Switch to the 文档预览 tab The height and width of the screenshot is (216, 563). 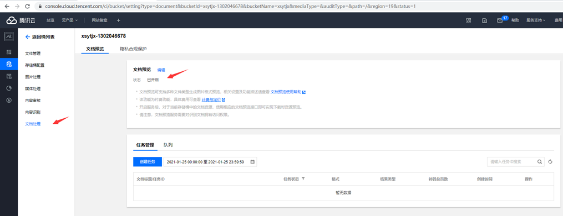tap(95, 49)
